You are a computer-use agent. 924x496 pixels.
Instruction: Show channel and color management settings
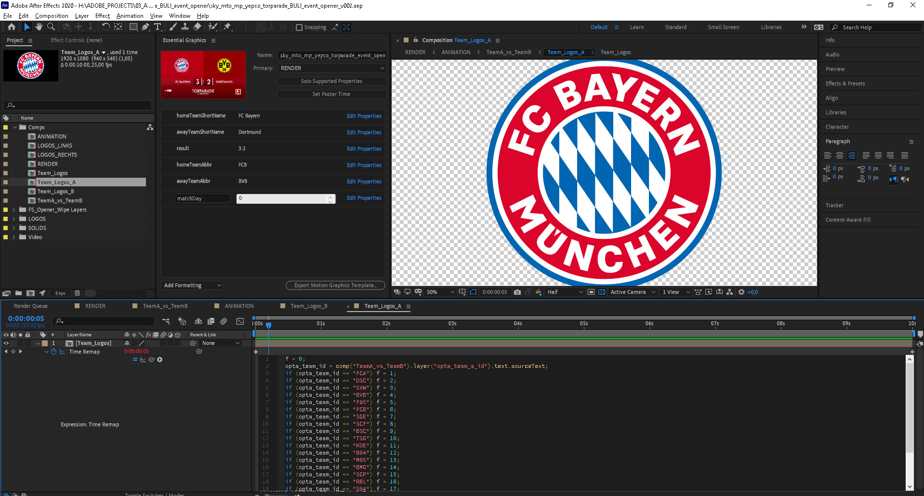539,292
